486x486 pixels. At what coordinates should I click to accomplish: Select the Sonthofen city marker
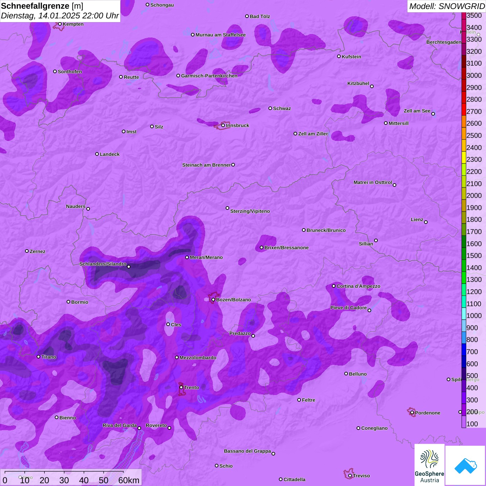pos(55,72)
